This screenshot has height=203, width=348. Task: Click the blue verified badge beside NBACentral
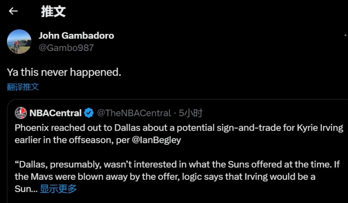pyautogui.click(x=89, y=113)
